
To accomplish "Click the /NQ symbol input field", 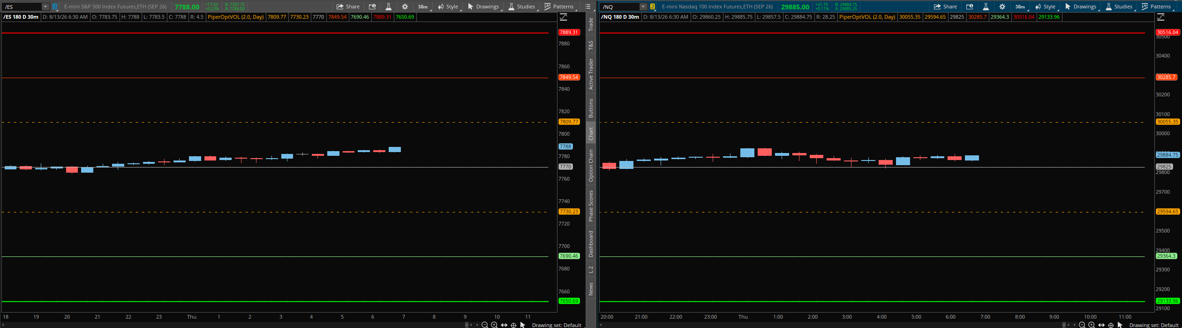I will click(620, 7).
